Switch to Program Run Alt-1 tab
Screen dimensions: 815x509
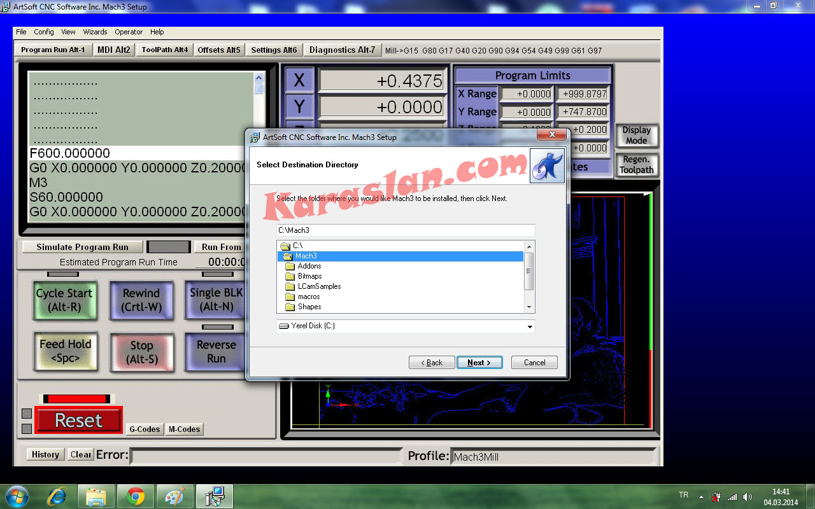pyautogui.click(x=53, y=50)
